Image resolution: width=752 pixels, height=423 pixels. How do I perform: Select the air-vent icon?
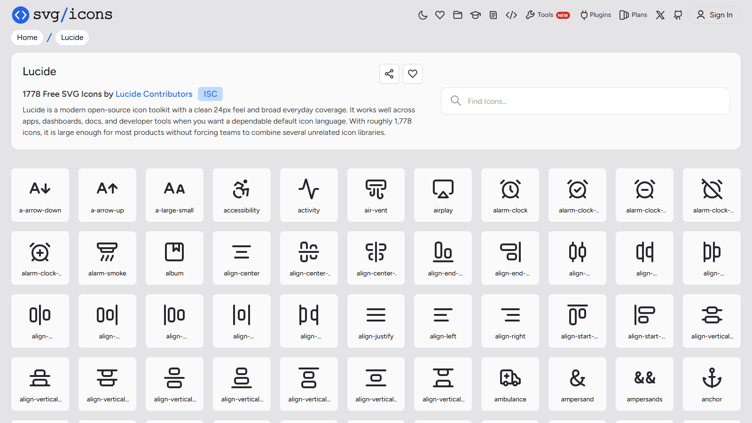tap(376, 195)
